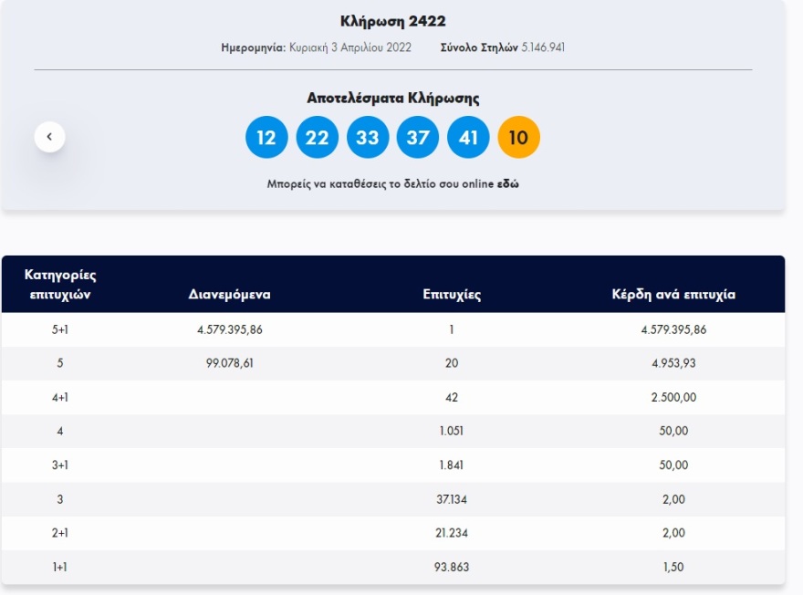Viewport: 803px width, 595px height.
Task: Click the 99.078,61 distributed amount
Action: point(230,363)
